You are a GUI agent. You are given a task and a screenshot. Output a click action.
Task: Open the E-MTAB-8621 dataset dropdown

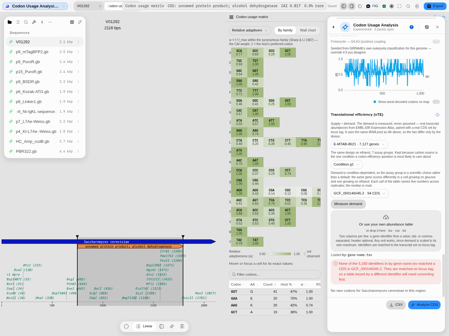tap(360, 144)
